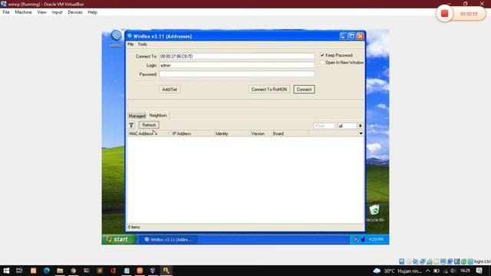Click the Password input field

pos(237,74)
